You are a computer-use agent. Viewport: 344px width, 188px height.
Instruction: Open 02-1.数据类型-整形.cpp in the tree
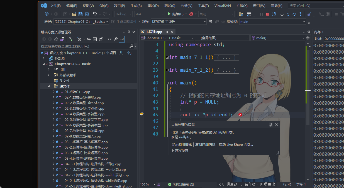(x=83, y=97)
